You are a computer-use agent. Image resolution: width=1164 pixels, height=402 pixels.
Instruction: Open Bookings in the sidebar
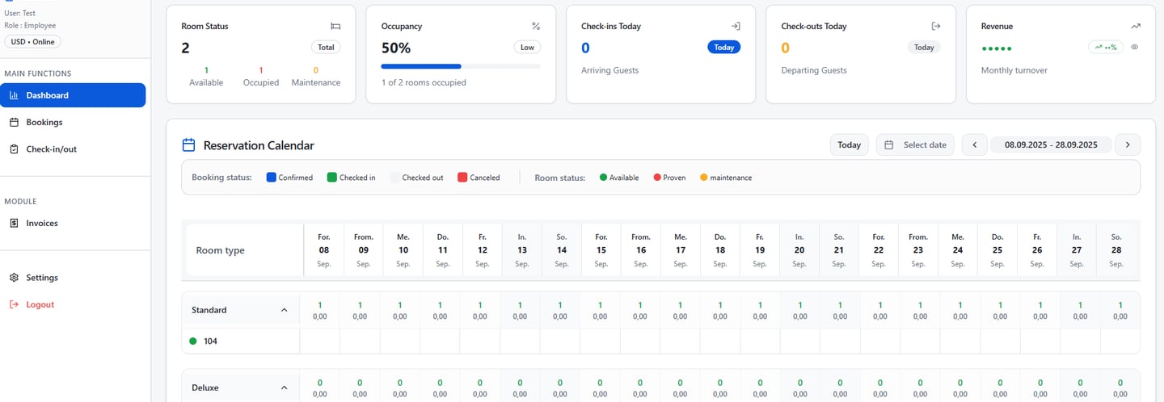[x=44, y=122]
